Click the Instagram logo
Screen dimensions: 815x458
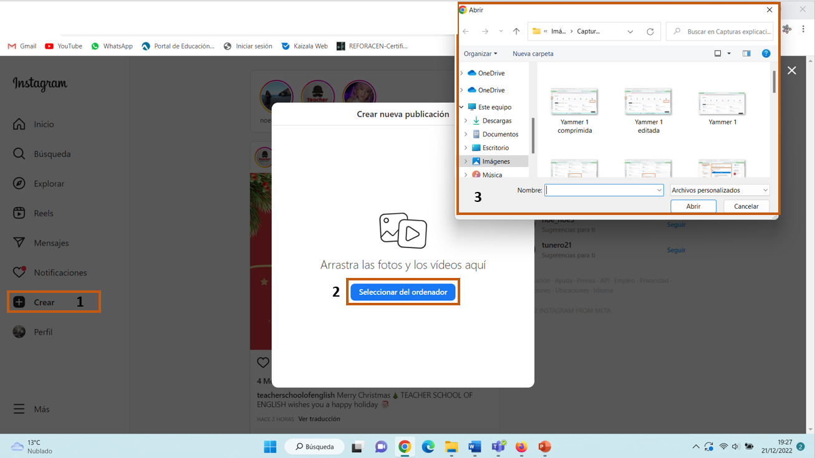tap(40, 83)
